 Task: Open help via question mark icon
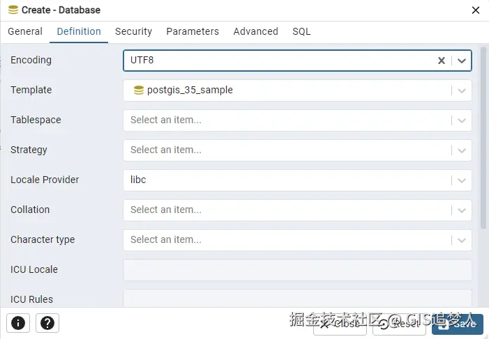(x=47, y=323)
